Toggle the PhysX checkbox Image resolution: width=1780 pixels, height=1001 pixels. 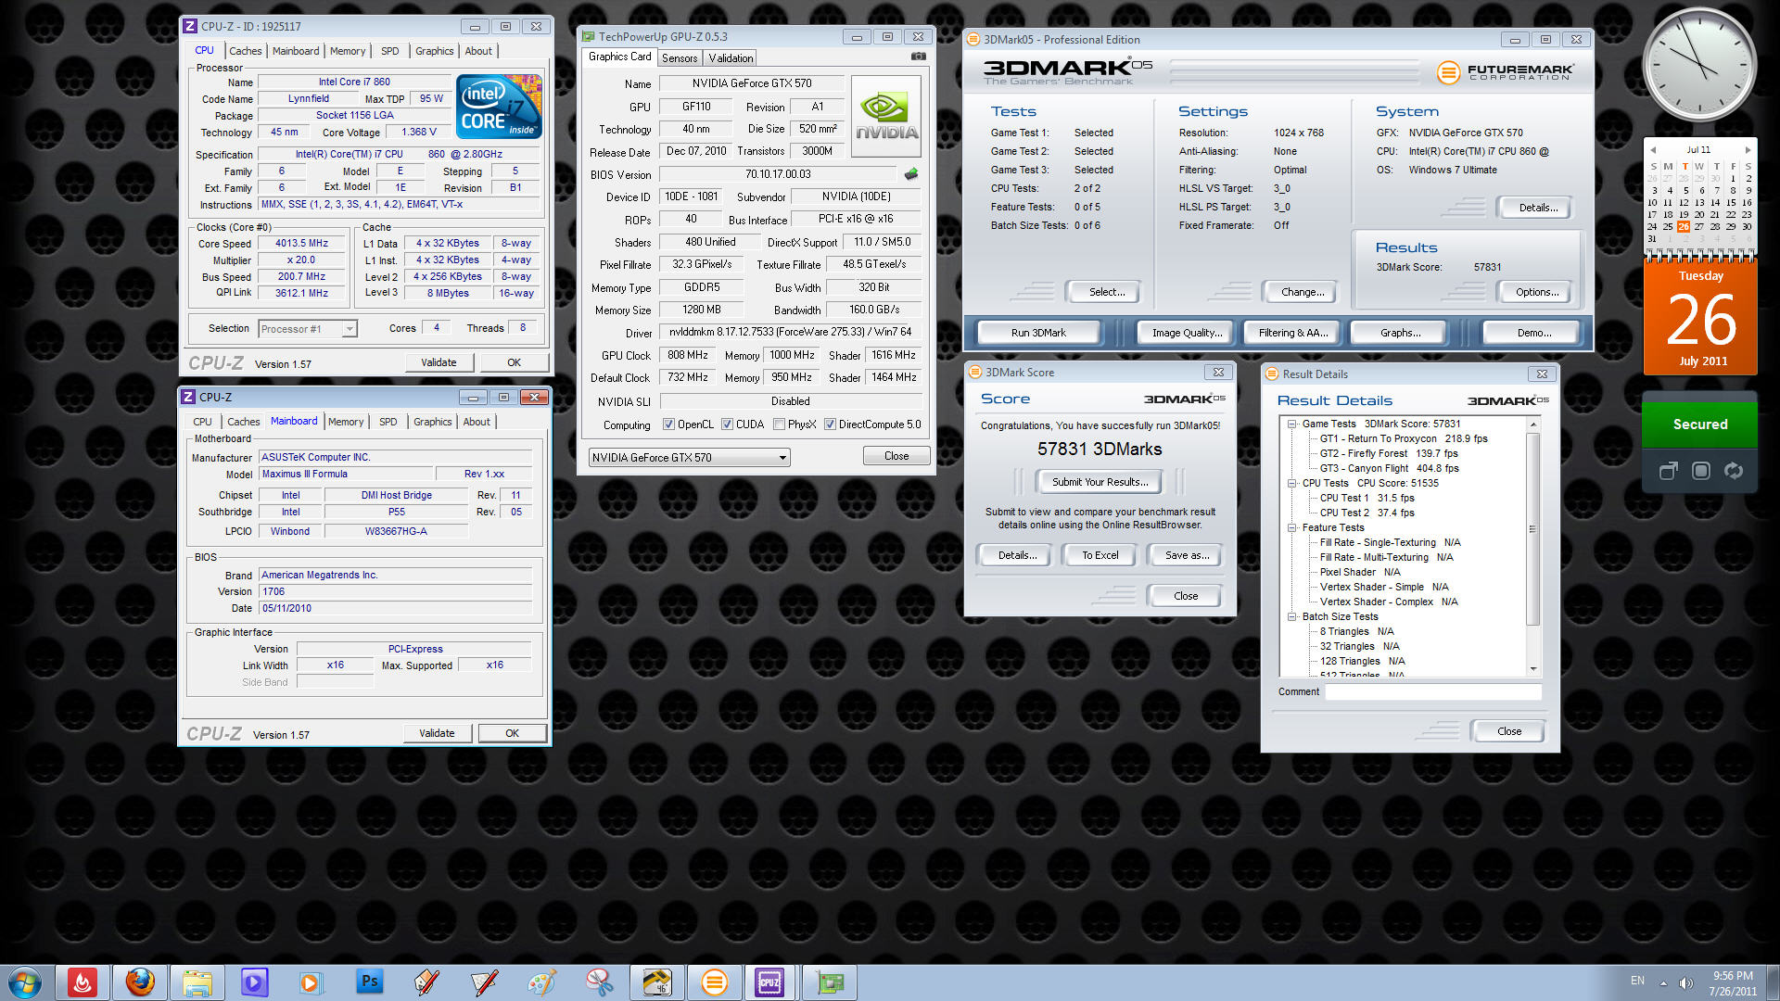tap(779, 424)
